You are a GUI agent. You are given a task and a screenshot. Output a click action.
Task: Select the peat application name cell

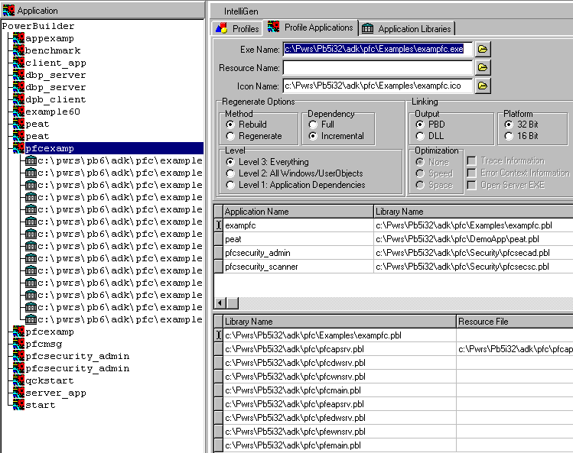coord(298,239)
